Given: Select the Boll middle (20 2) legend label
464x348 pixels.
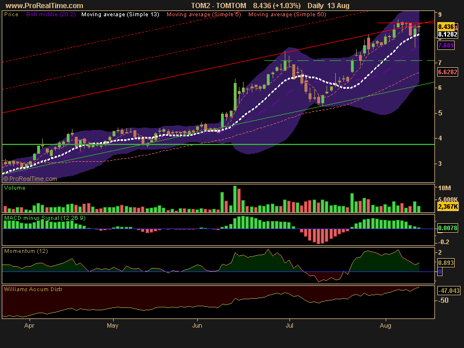Looking at the screenshot, I should 51,14.
